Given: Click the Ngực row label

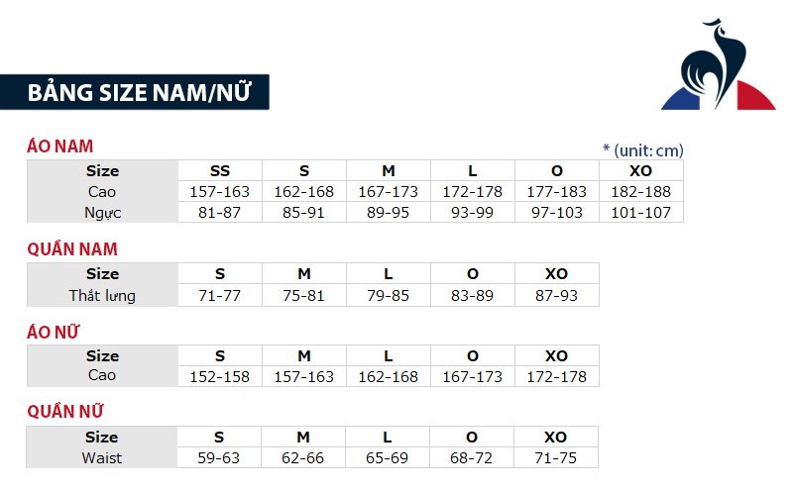Looking at the screenshot, I should click(x=102, y=213).
